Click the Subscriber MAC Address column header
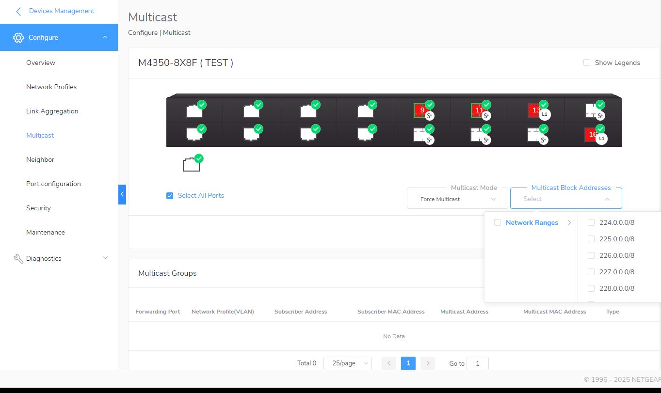 click(x=391, y=312)
